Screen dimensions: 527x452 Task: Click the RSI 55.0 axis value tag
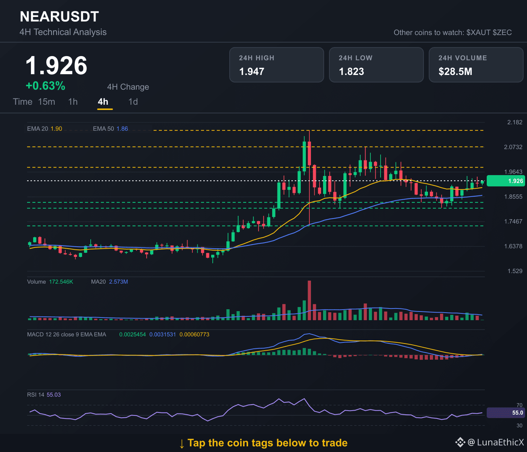pos(506,413)
